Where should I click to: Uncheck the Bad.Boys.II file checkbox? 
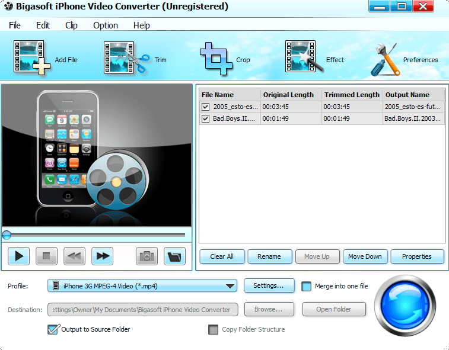[205, 118]
